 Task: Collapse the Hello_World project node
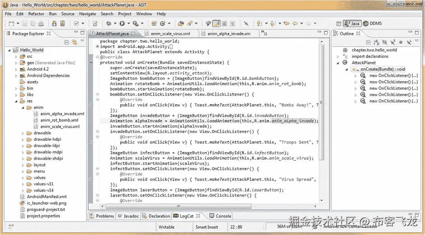click(x=9, y=50)
